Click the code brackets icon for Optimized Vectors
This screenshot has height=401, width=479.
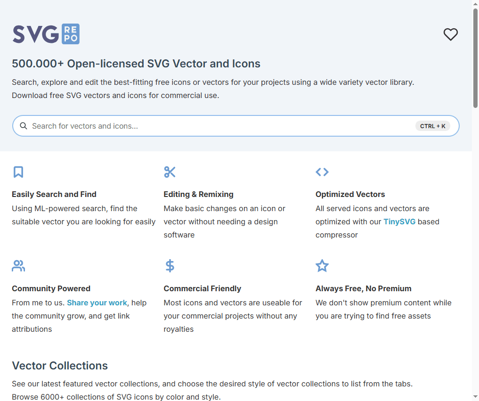[322, 172]
